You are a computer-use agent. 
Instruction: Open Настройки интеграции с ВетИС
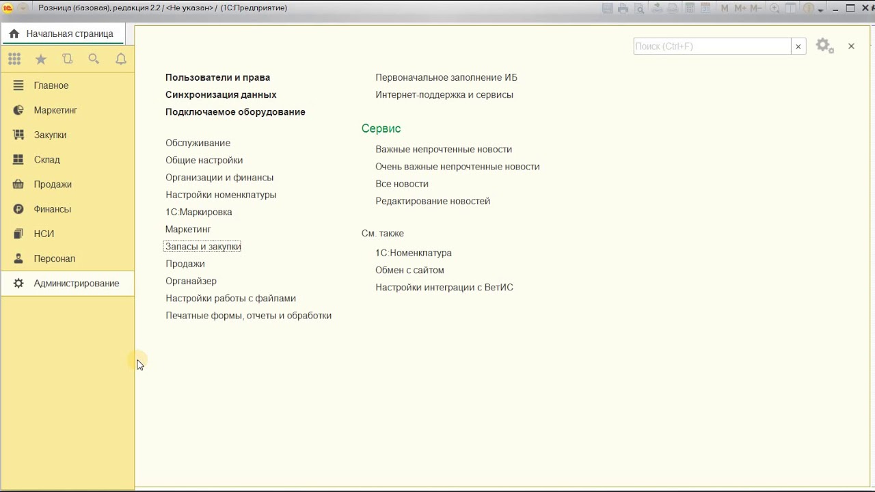tap(444, 287)
